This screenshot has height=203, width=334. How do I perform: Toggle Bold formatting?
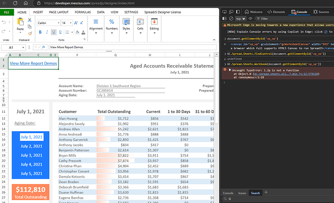click(x=40, y=32)
